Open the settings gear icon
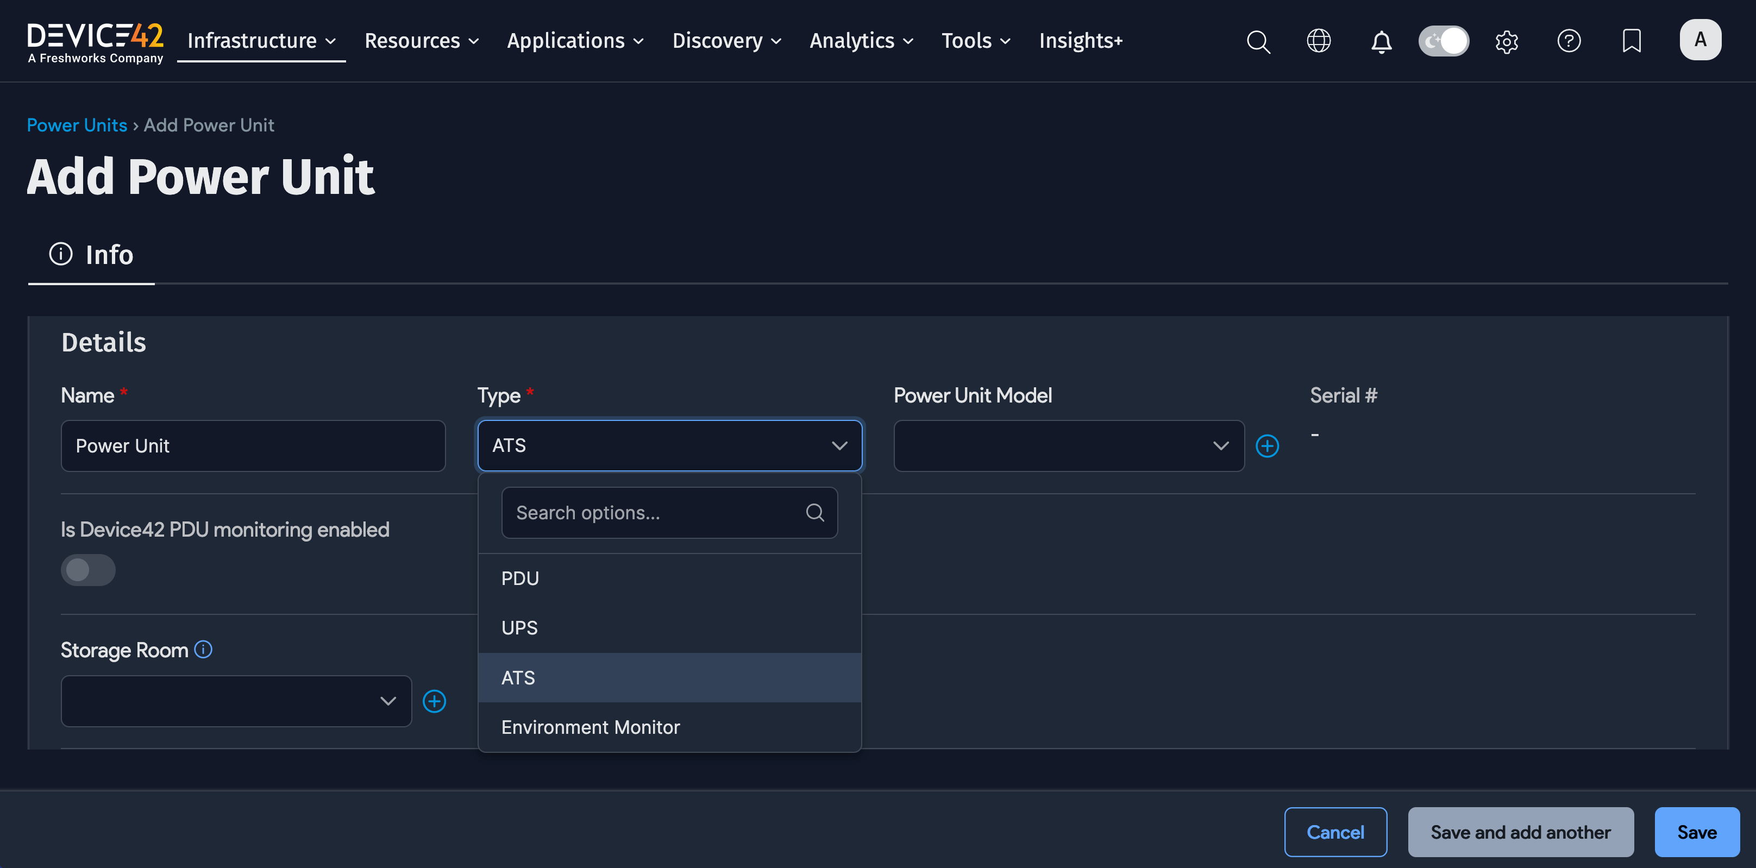1756x868 pixels. pyautogui.click(x=1507, y=42)
